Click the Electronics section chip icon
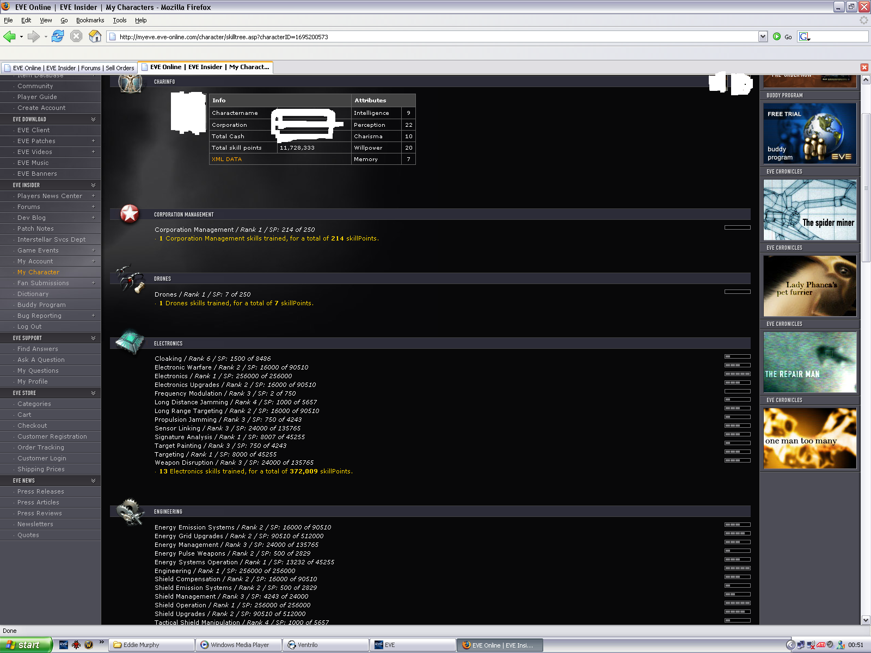871x653 pixels. coord(130,342)
